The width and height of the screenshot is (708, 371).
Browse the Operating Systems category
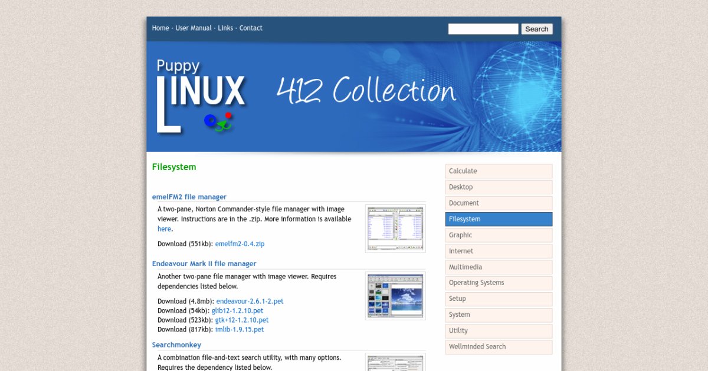pos(499,283)
